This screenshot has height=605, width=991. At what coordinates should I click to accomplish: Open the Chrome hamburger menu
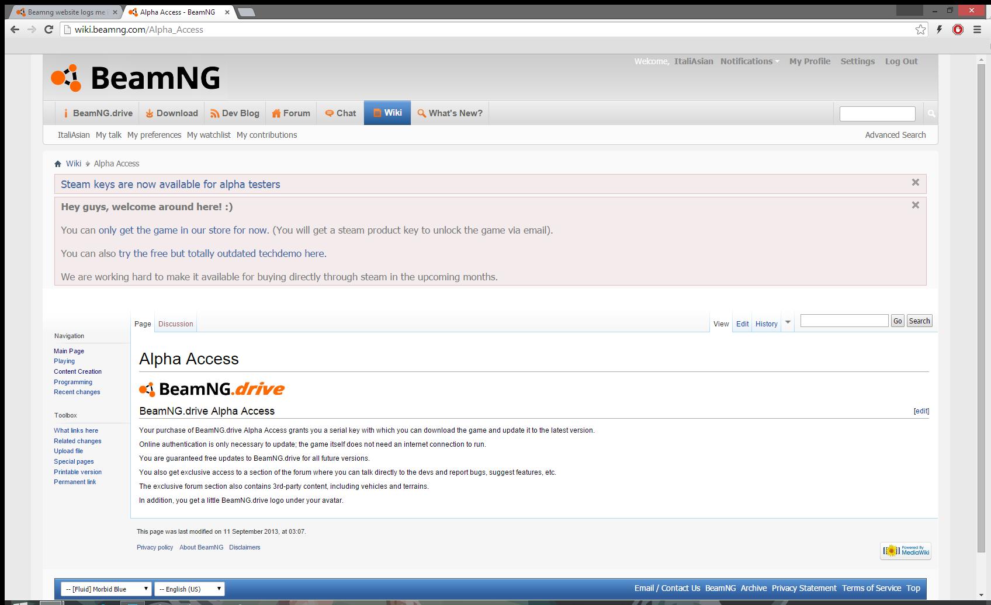[x=977, y=29]
